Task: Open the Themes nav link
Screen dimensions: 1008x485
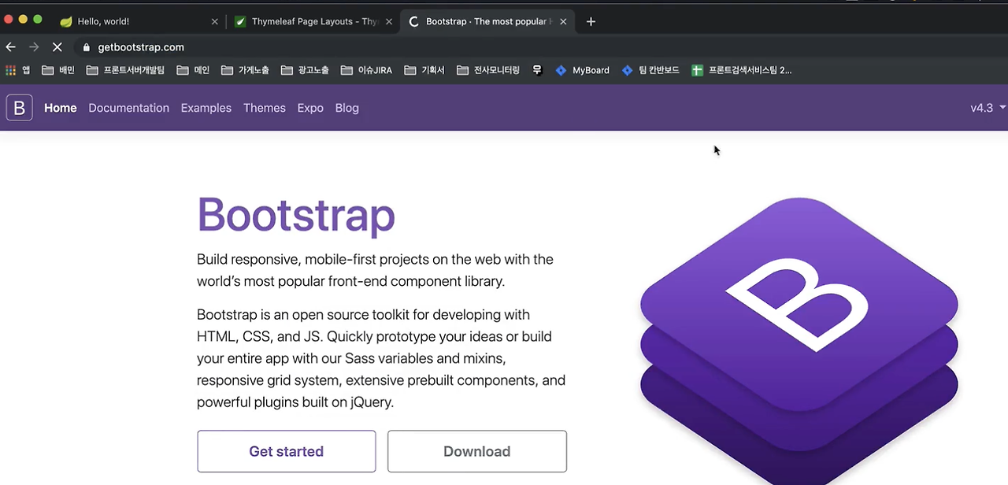Action: pyautogui.click(x=265, y=108)
